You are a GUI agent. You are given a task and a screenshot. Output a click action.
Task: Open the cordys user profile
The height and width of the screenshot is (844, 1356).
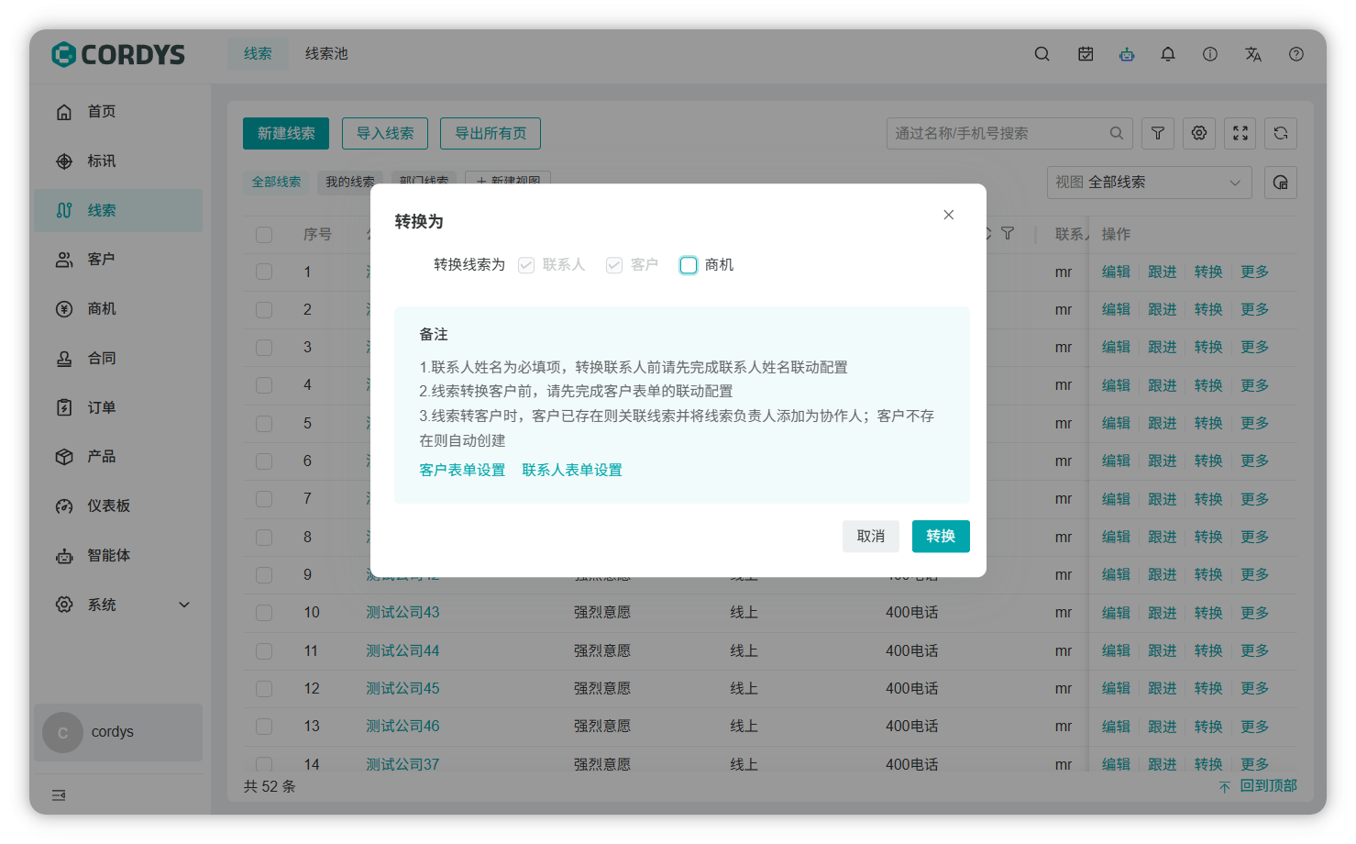click(118, 732)
